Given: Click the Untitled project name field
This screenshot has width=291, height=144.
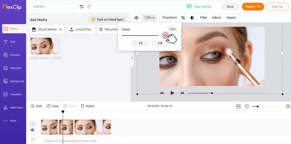Looking at the screenshot, I should tap(53, 6).
